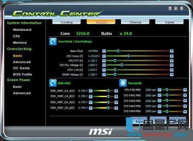Viewport: 193px width, 141px height.
Task: Lower SYS FAN1 MIN rpm
Action: (x=159, y=95)
